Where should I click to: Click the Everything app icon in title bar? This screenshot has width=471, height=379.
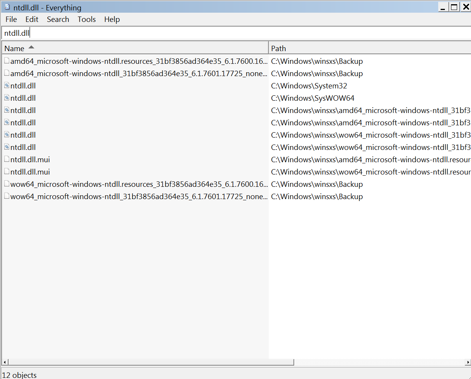[7, 7]
